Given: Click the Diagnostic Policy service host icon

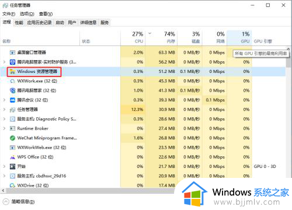Looking at the screenshot, I should pos(12,119).
